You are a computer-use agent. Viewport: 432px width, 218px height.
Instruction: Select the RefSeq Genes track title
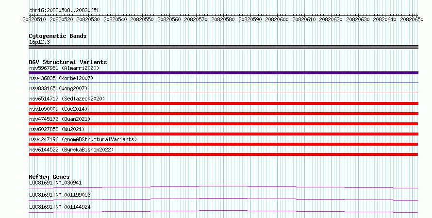[x=49, y=177]
